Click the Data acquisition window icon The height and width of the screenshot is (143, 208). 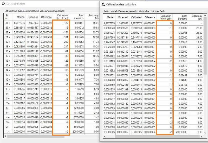coord(3,4)
